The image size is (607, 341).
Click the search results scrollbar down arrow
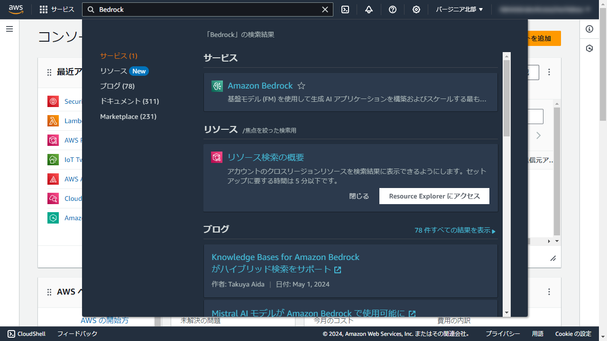(x=506, y=313)
